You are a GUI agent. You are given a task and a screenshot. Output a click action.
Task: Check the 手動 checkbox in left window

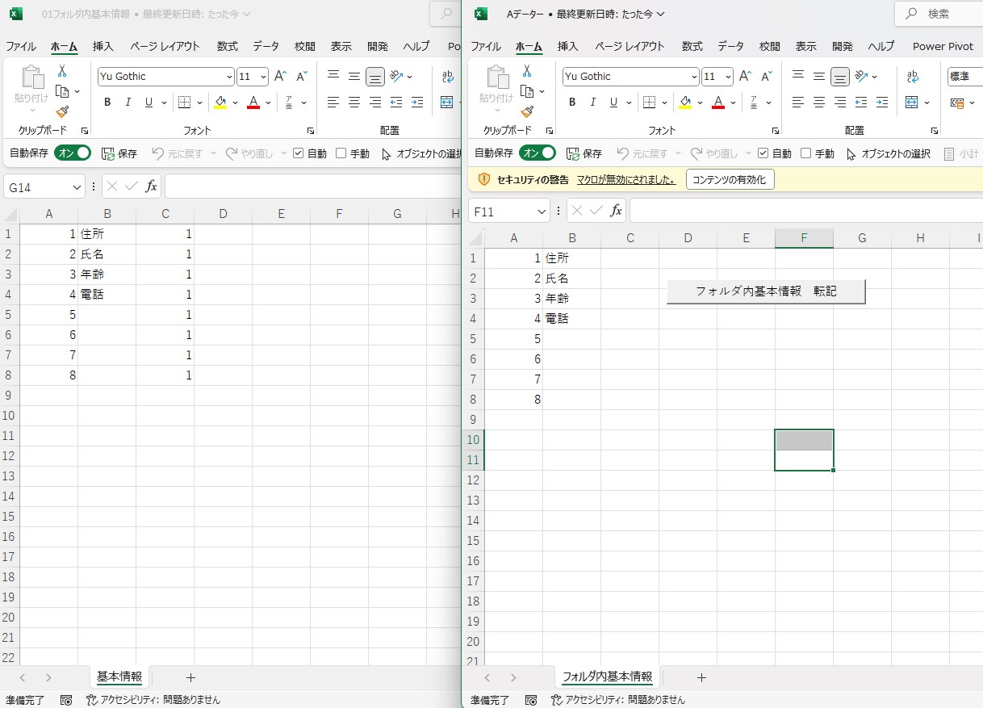coord(341,153)
